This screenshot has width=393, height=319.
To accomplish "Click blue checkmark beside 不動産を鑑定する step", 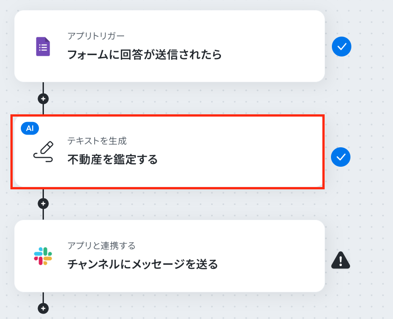I will (x=340, y=157).
